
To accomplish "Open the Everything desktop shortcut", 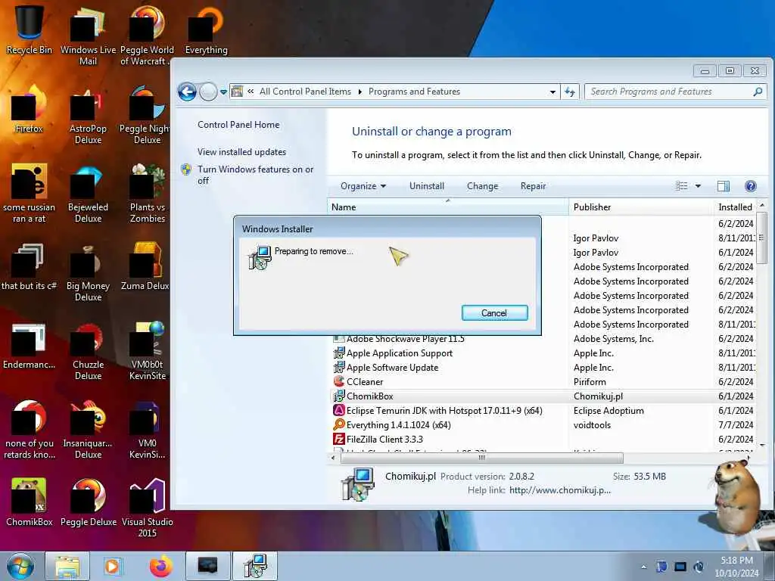I will coord(206,30).
